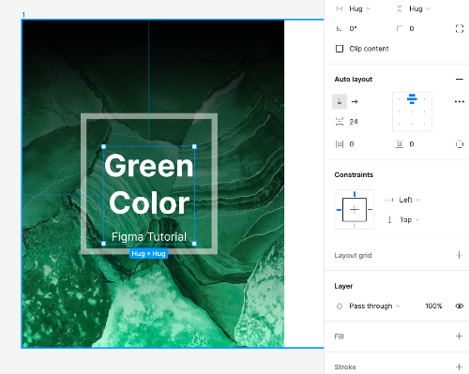
Task: Open vertical resizing Hug dropdown
Action: click(x=419, y=8)
